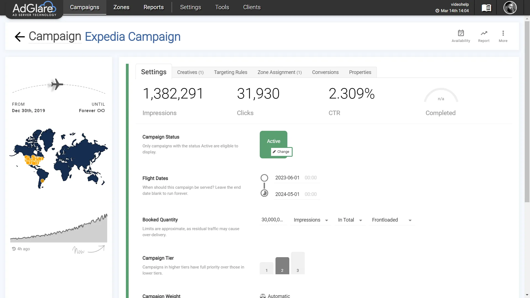530x298 pixels.
Task: Click the 2024-05-01 end date field
Action: pyautogui.click(x=287, y=194)
